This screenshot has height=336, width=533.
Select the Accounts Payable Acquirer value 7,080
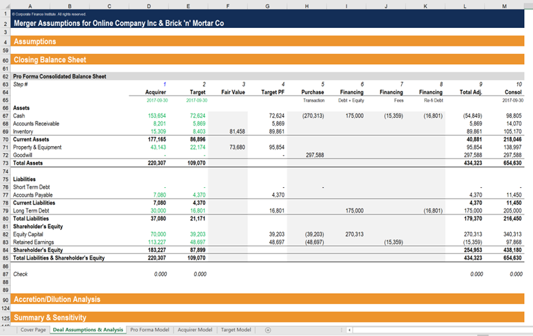159,195
